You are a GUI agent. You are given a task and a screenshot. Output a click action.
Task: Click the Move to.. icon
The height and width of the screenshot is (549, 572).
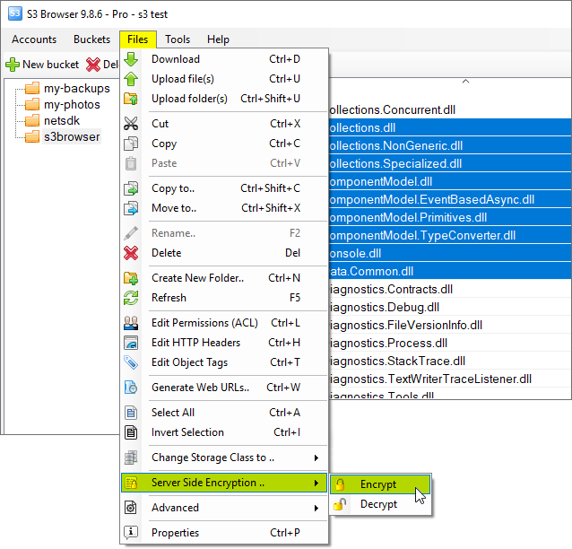point(131,208)
